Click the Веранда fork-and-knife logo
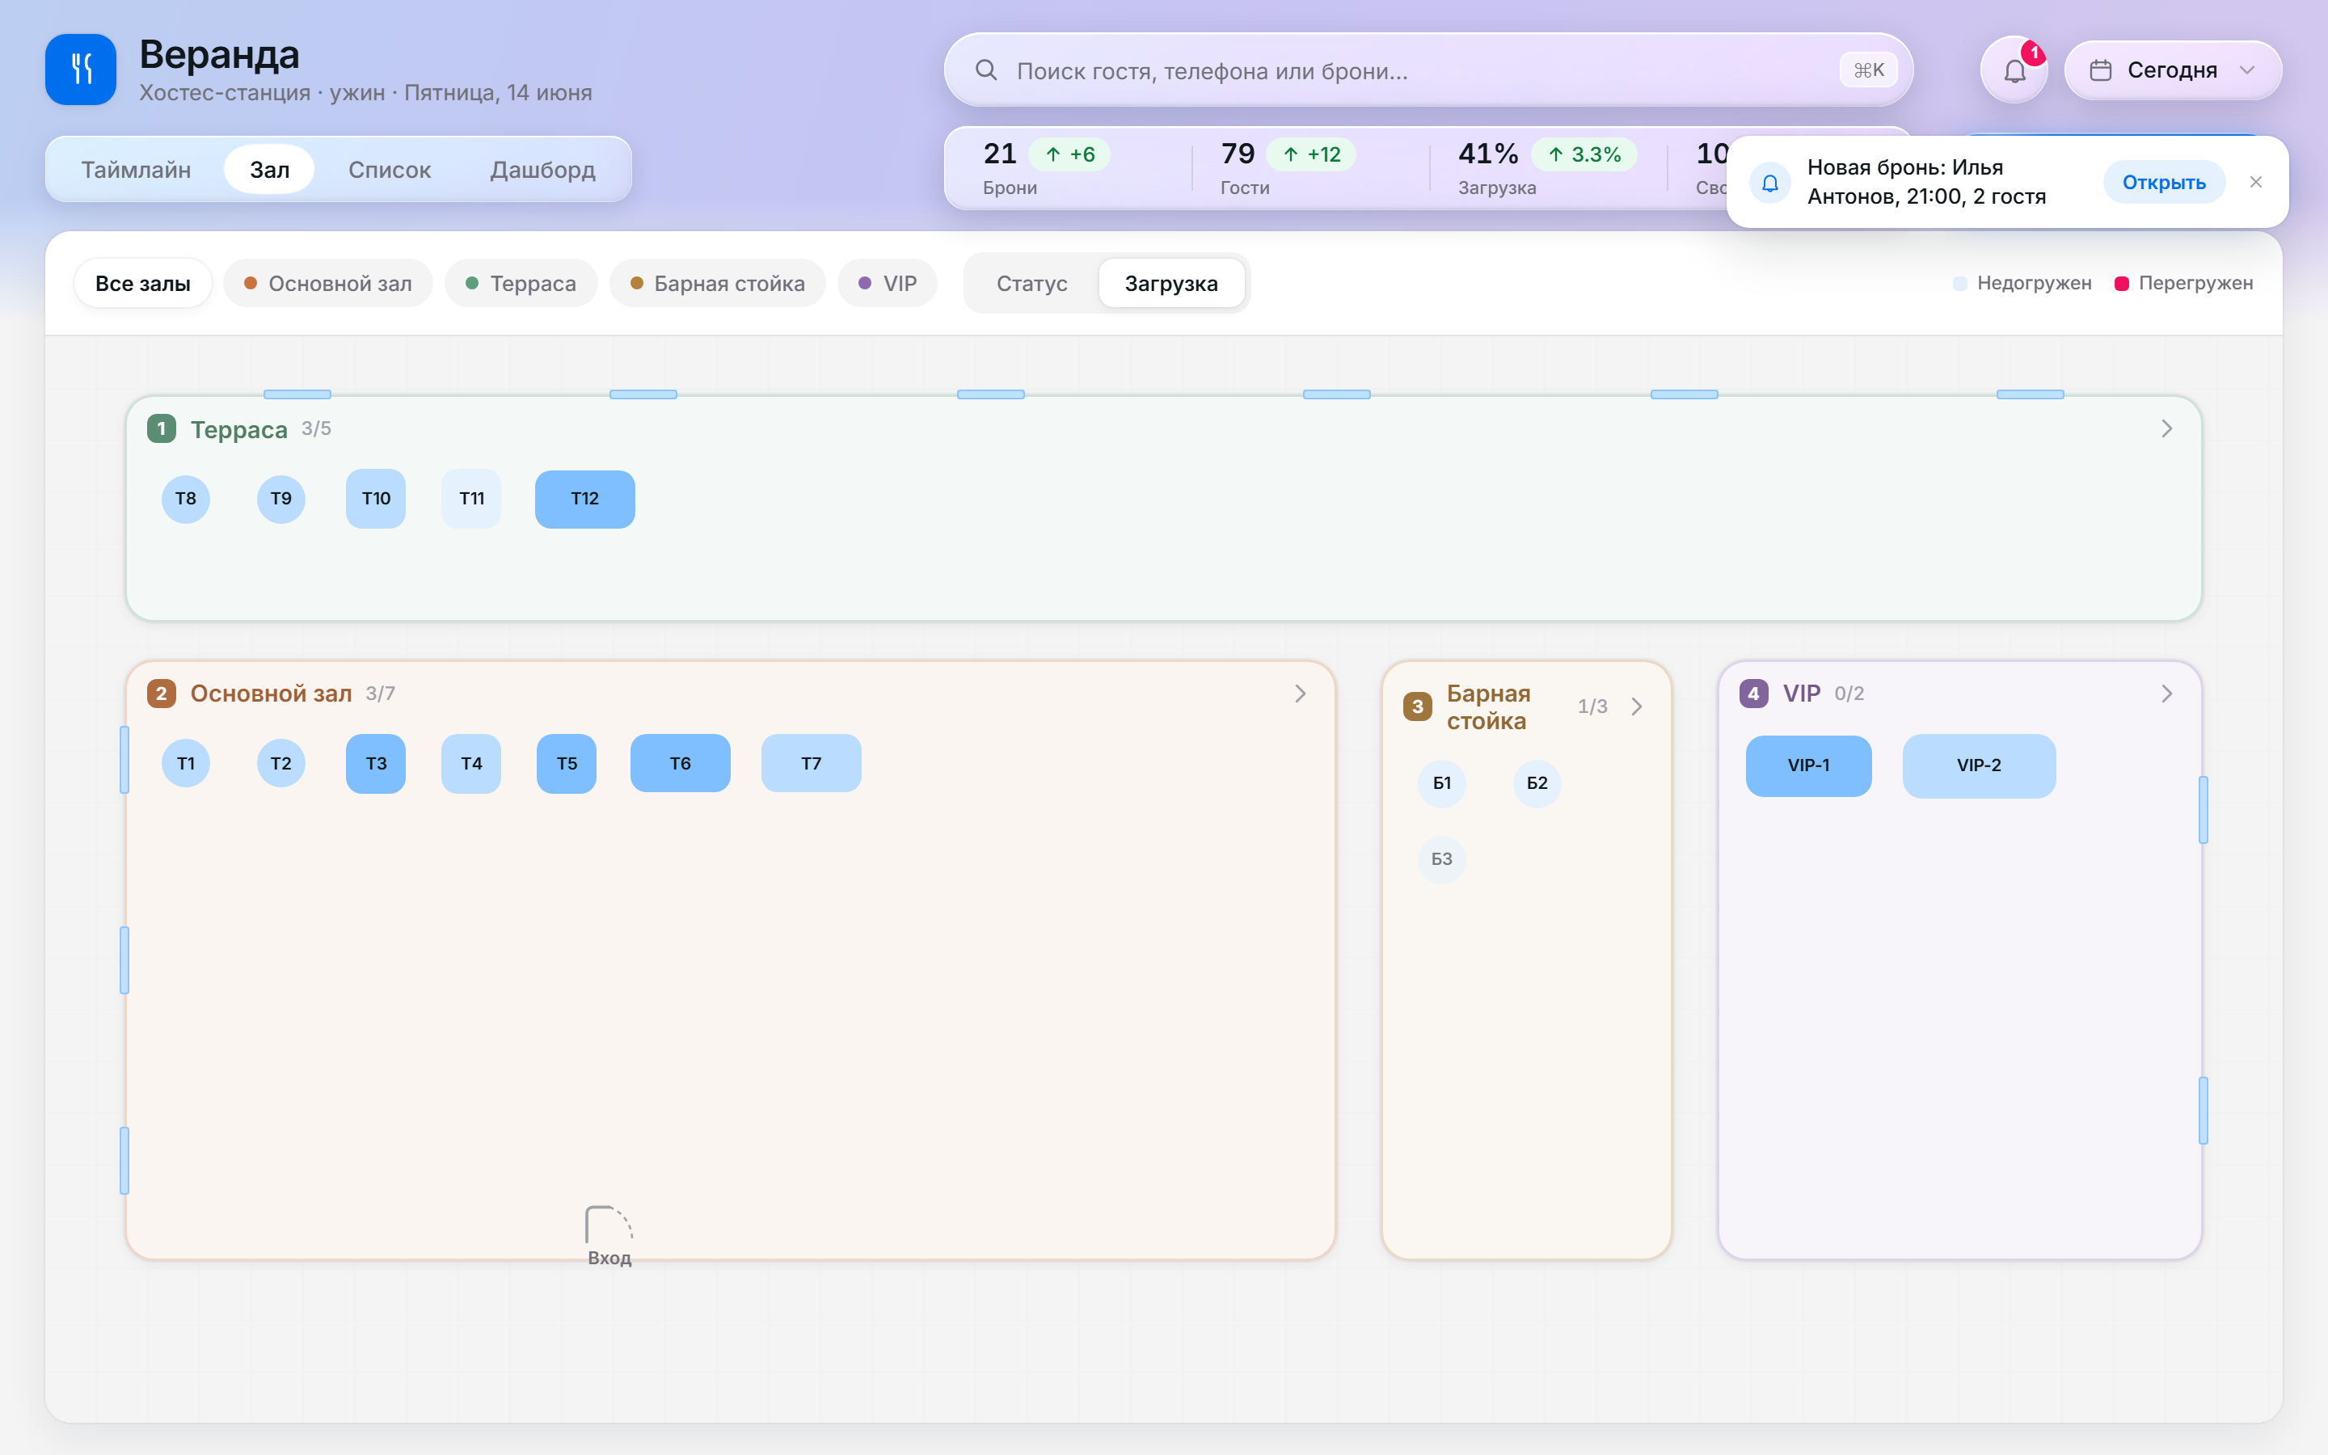The image size is (2328, 1455). (81, 70)
